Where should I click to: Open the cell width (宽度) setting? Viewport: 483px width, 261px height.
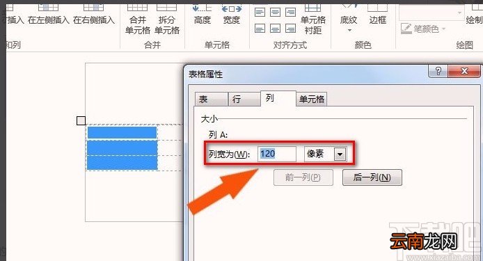click(x=231, y=15)
